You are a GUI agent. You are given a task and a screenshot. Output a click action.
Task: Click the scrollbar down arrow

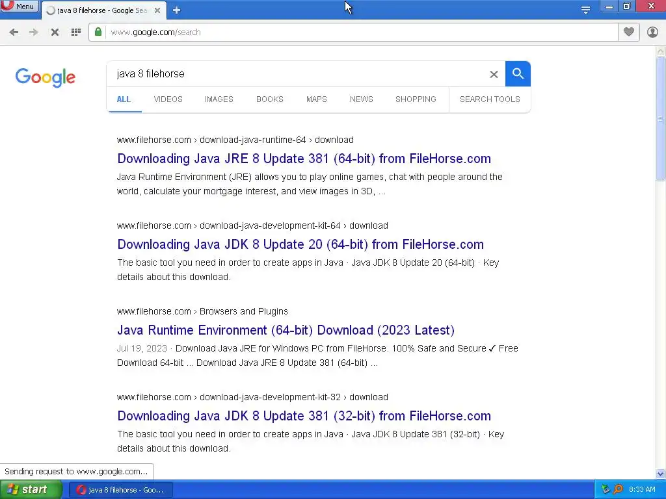pos(661,474)
